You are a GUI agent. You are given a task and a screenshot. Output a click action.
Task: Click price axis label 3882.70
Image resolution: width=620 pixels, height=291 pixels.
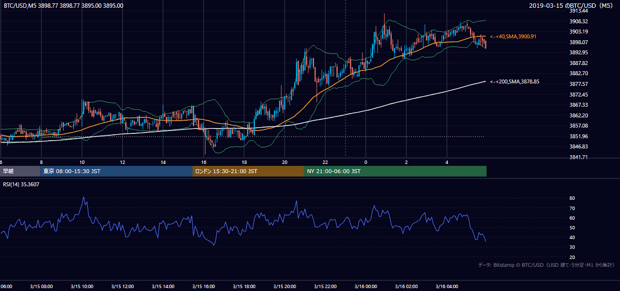tap(578, 73)
